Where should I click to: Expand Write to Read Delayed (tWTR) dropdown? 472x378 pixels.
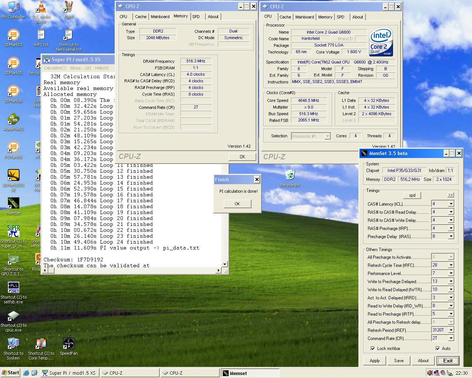pos(451,289)
